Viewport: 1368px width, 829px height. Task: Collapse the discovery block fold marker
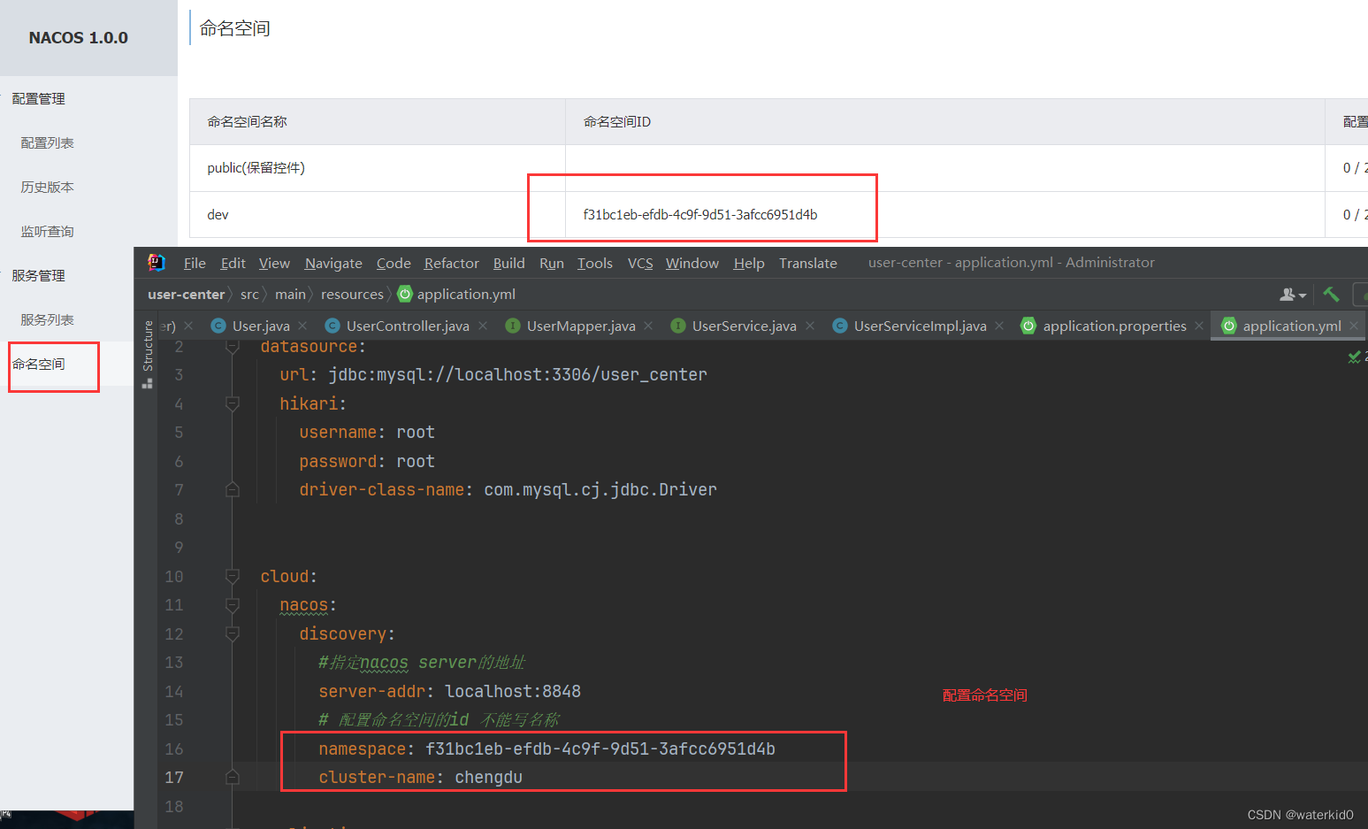point(233,633)
